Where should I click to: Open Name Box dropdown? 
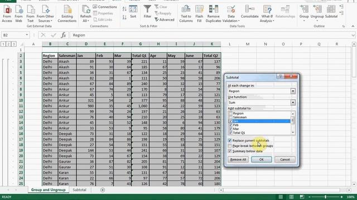coord(27,35)
